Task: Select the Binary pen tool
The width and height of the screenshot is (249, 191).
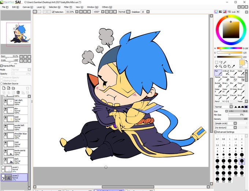Action: [x=226, y=85]
